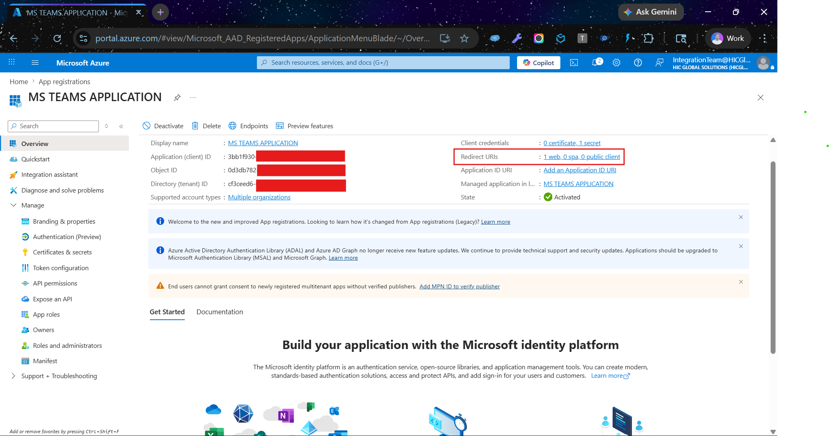Open Azure portal hamburger menu
The width and height of the screenshot is (829, 436).
[35, 63]
